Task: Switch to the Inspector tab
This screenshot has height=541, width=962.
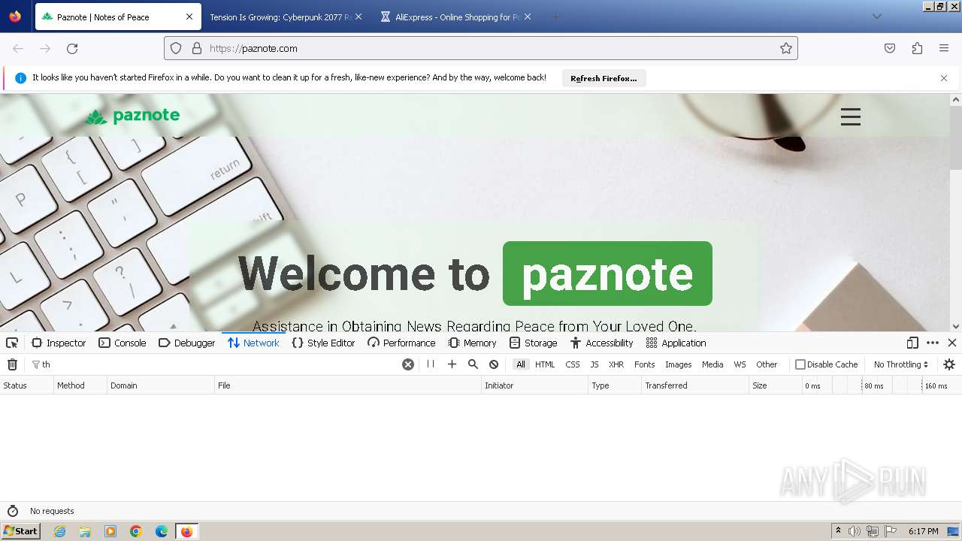Action: click(59, 343)
